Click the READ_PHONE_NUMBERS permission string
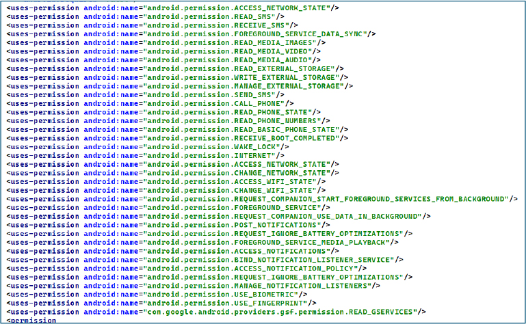The height and width of the screenshot is (324, 526). coord(233,121)
